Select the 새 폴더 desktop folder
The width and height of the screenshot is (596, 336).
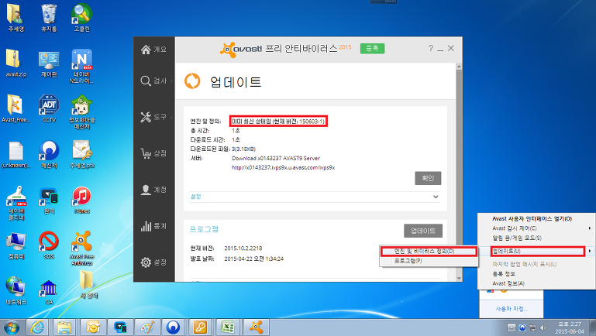pyautogui.click(x=88, y=286)
